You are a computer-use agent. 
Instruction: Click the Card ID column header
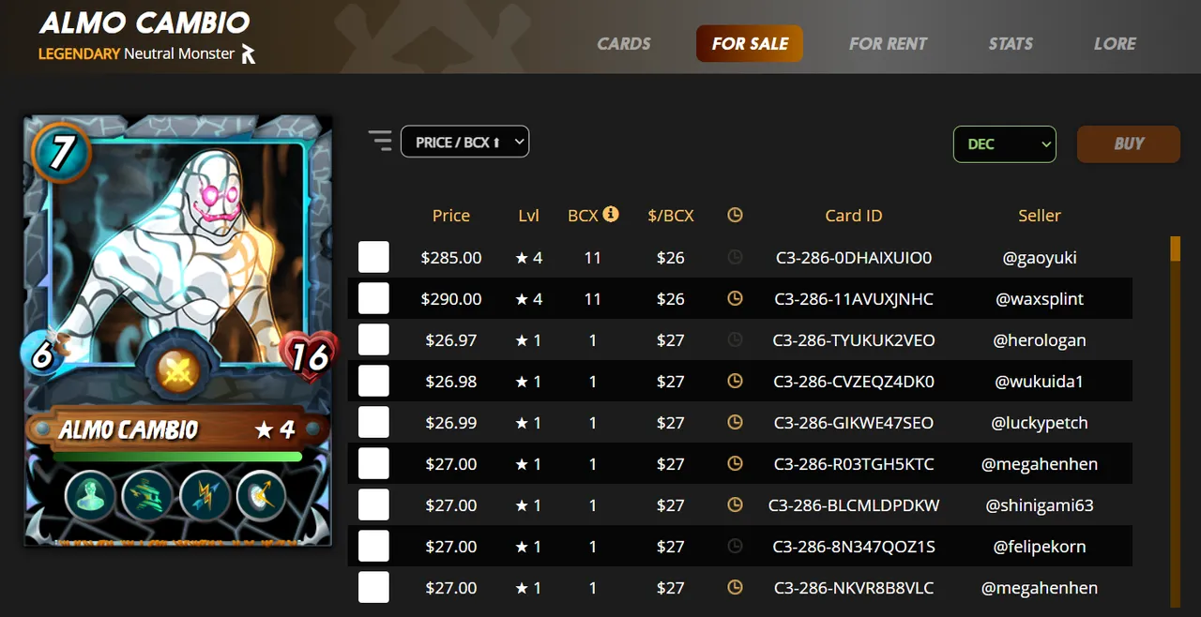[854, 215]
